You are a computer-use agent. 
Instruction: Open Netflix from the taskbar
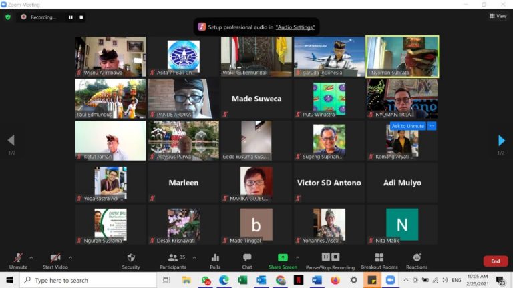coord(299,280)
